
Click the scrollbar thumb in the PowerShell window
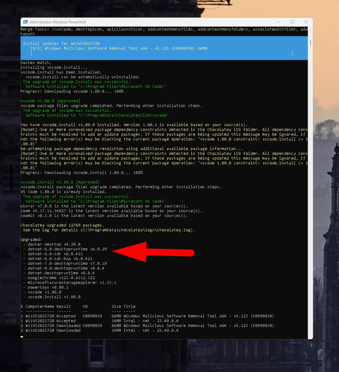[x=310, y=43]
